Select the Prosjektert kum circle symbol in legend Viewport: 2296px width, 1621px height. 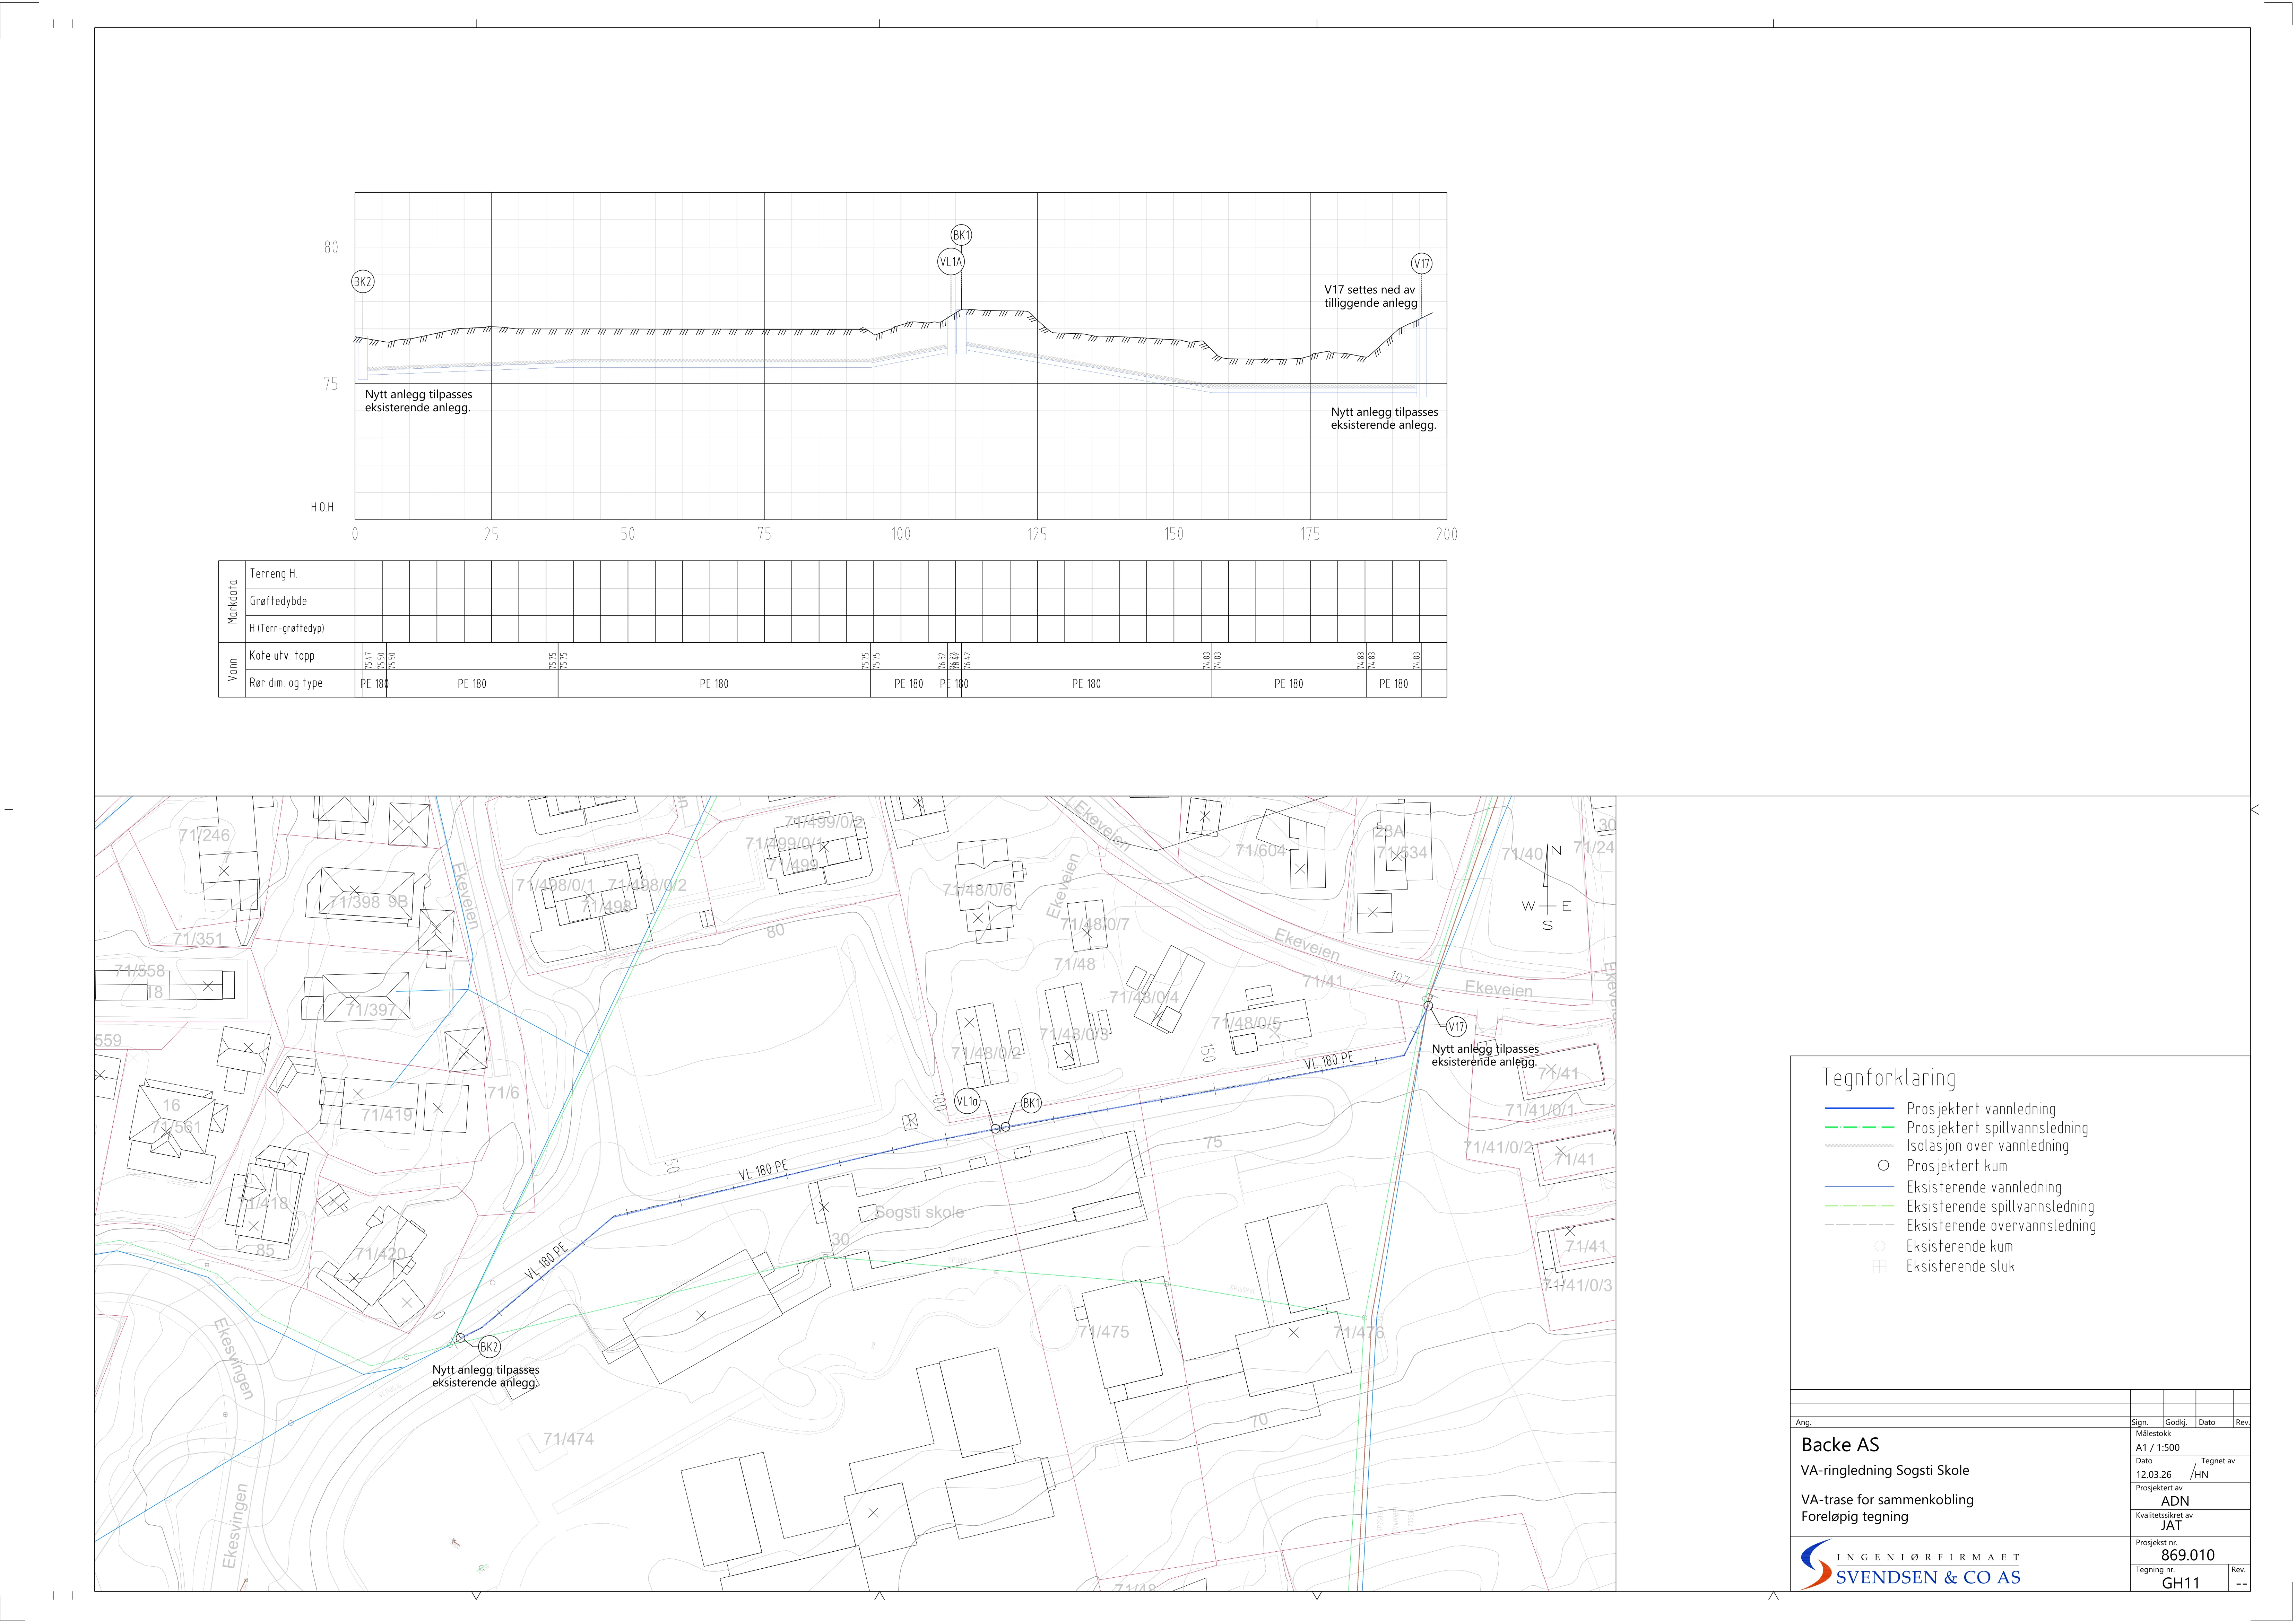pyautogui.click(x=1883, y=1165)
